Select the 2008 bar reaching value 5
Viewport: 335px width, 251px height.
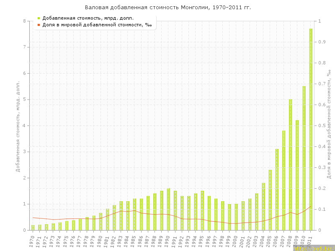point(290,165)
